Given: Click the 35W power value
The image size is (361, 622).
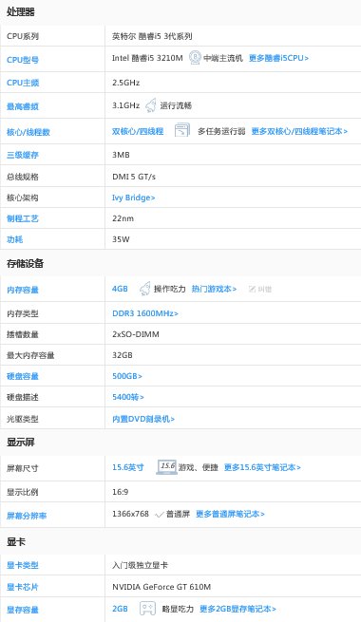Looking at the screenshot, I should pos(121,239).
